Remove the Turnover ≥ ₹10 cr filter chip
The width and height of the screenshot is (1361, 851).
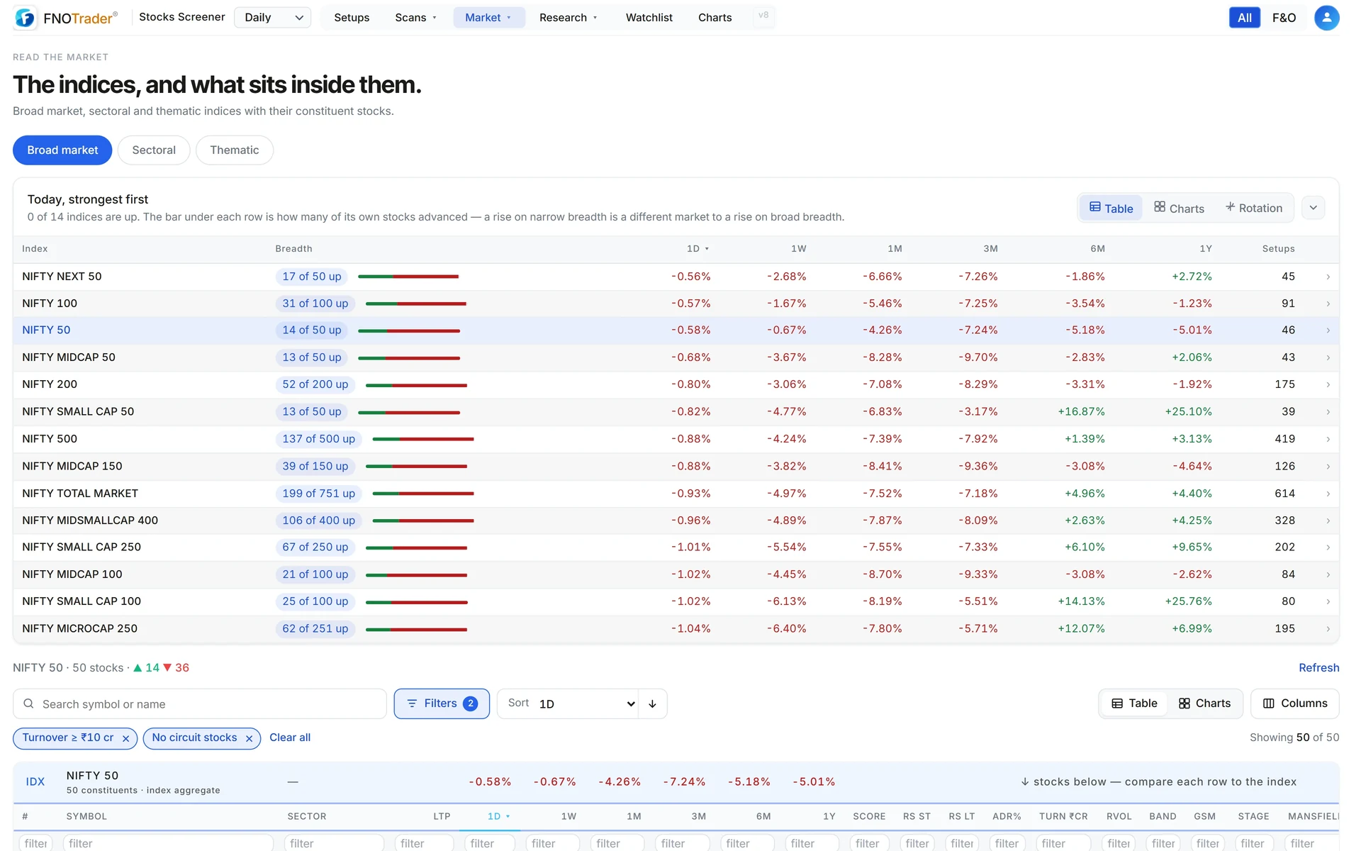click(125, 738)
